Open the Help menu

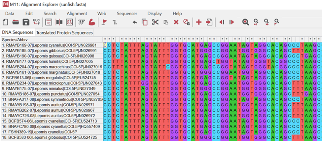pos(177,14)
